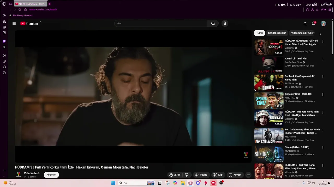Screen dimensions: 334x187
Task: Click the video player frame
Action: click(133, 96)
